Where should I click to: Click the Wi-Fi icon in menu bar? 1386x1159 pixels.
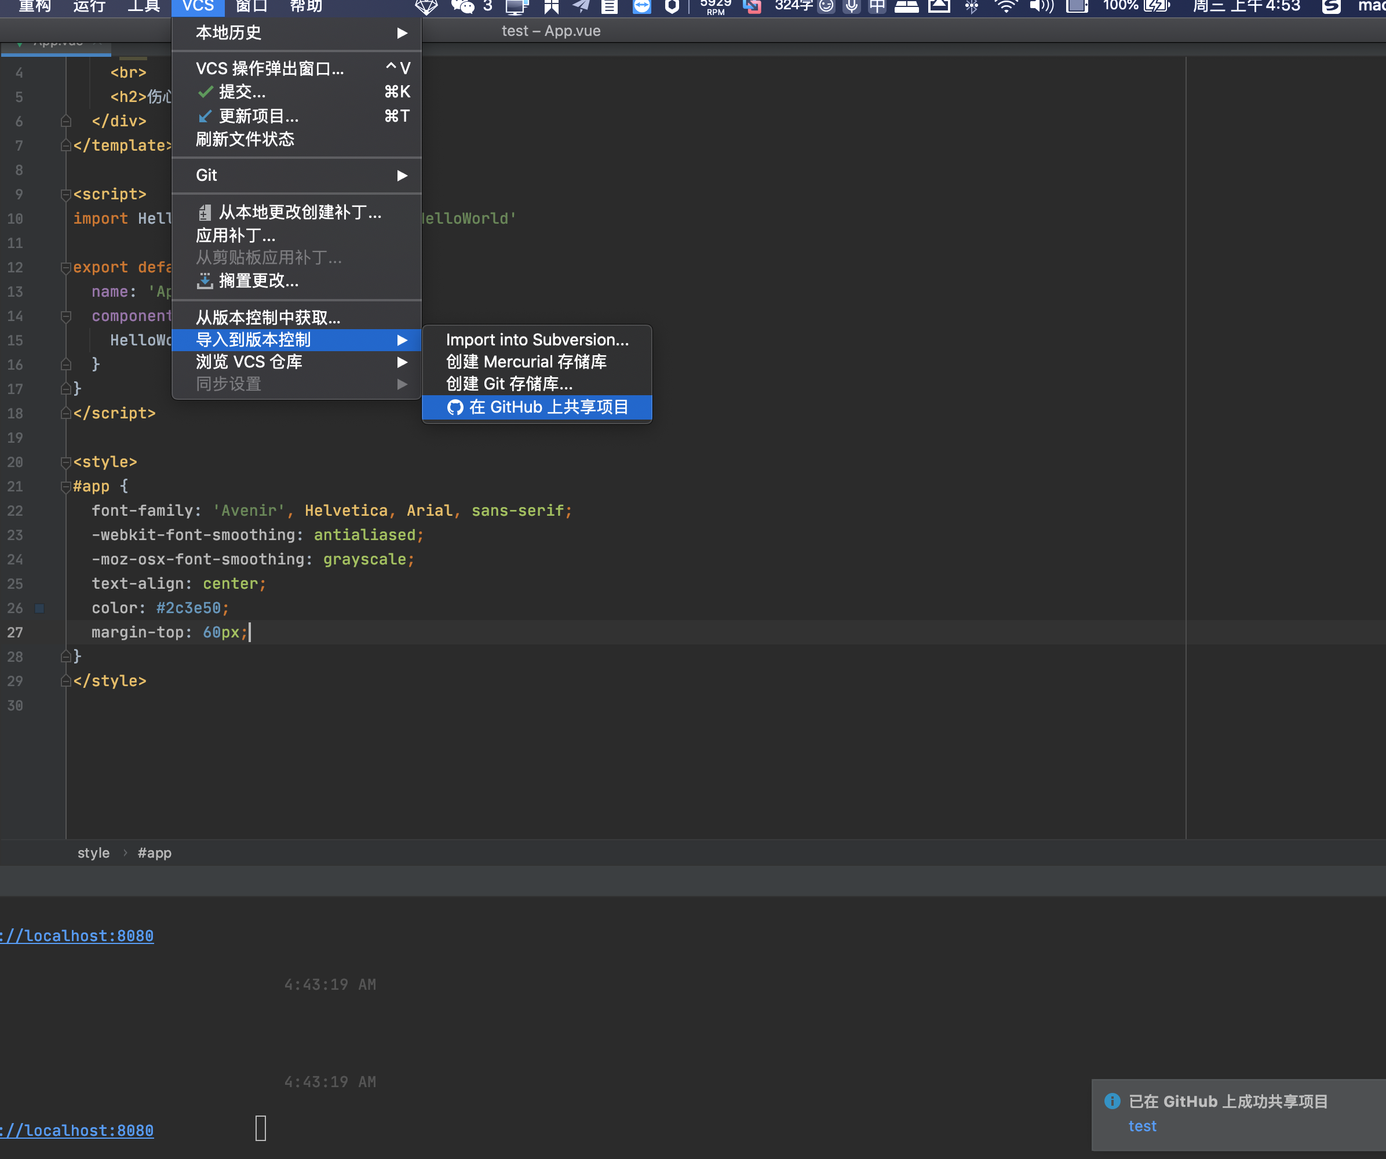pyautogui.click(x=1005, y=6)
